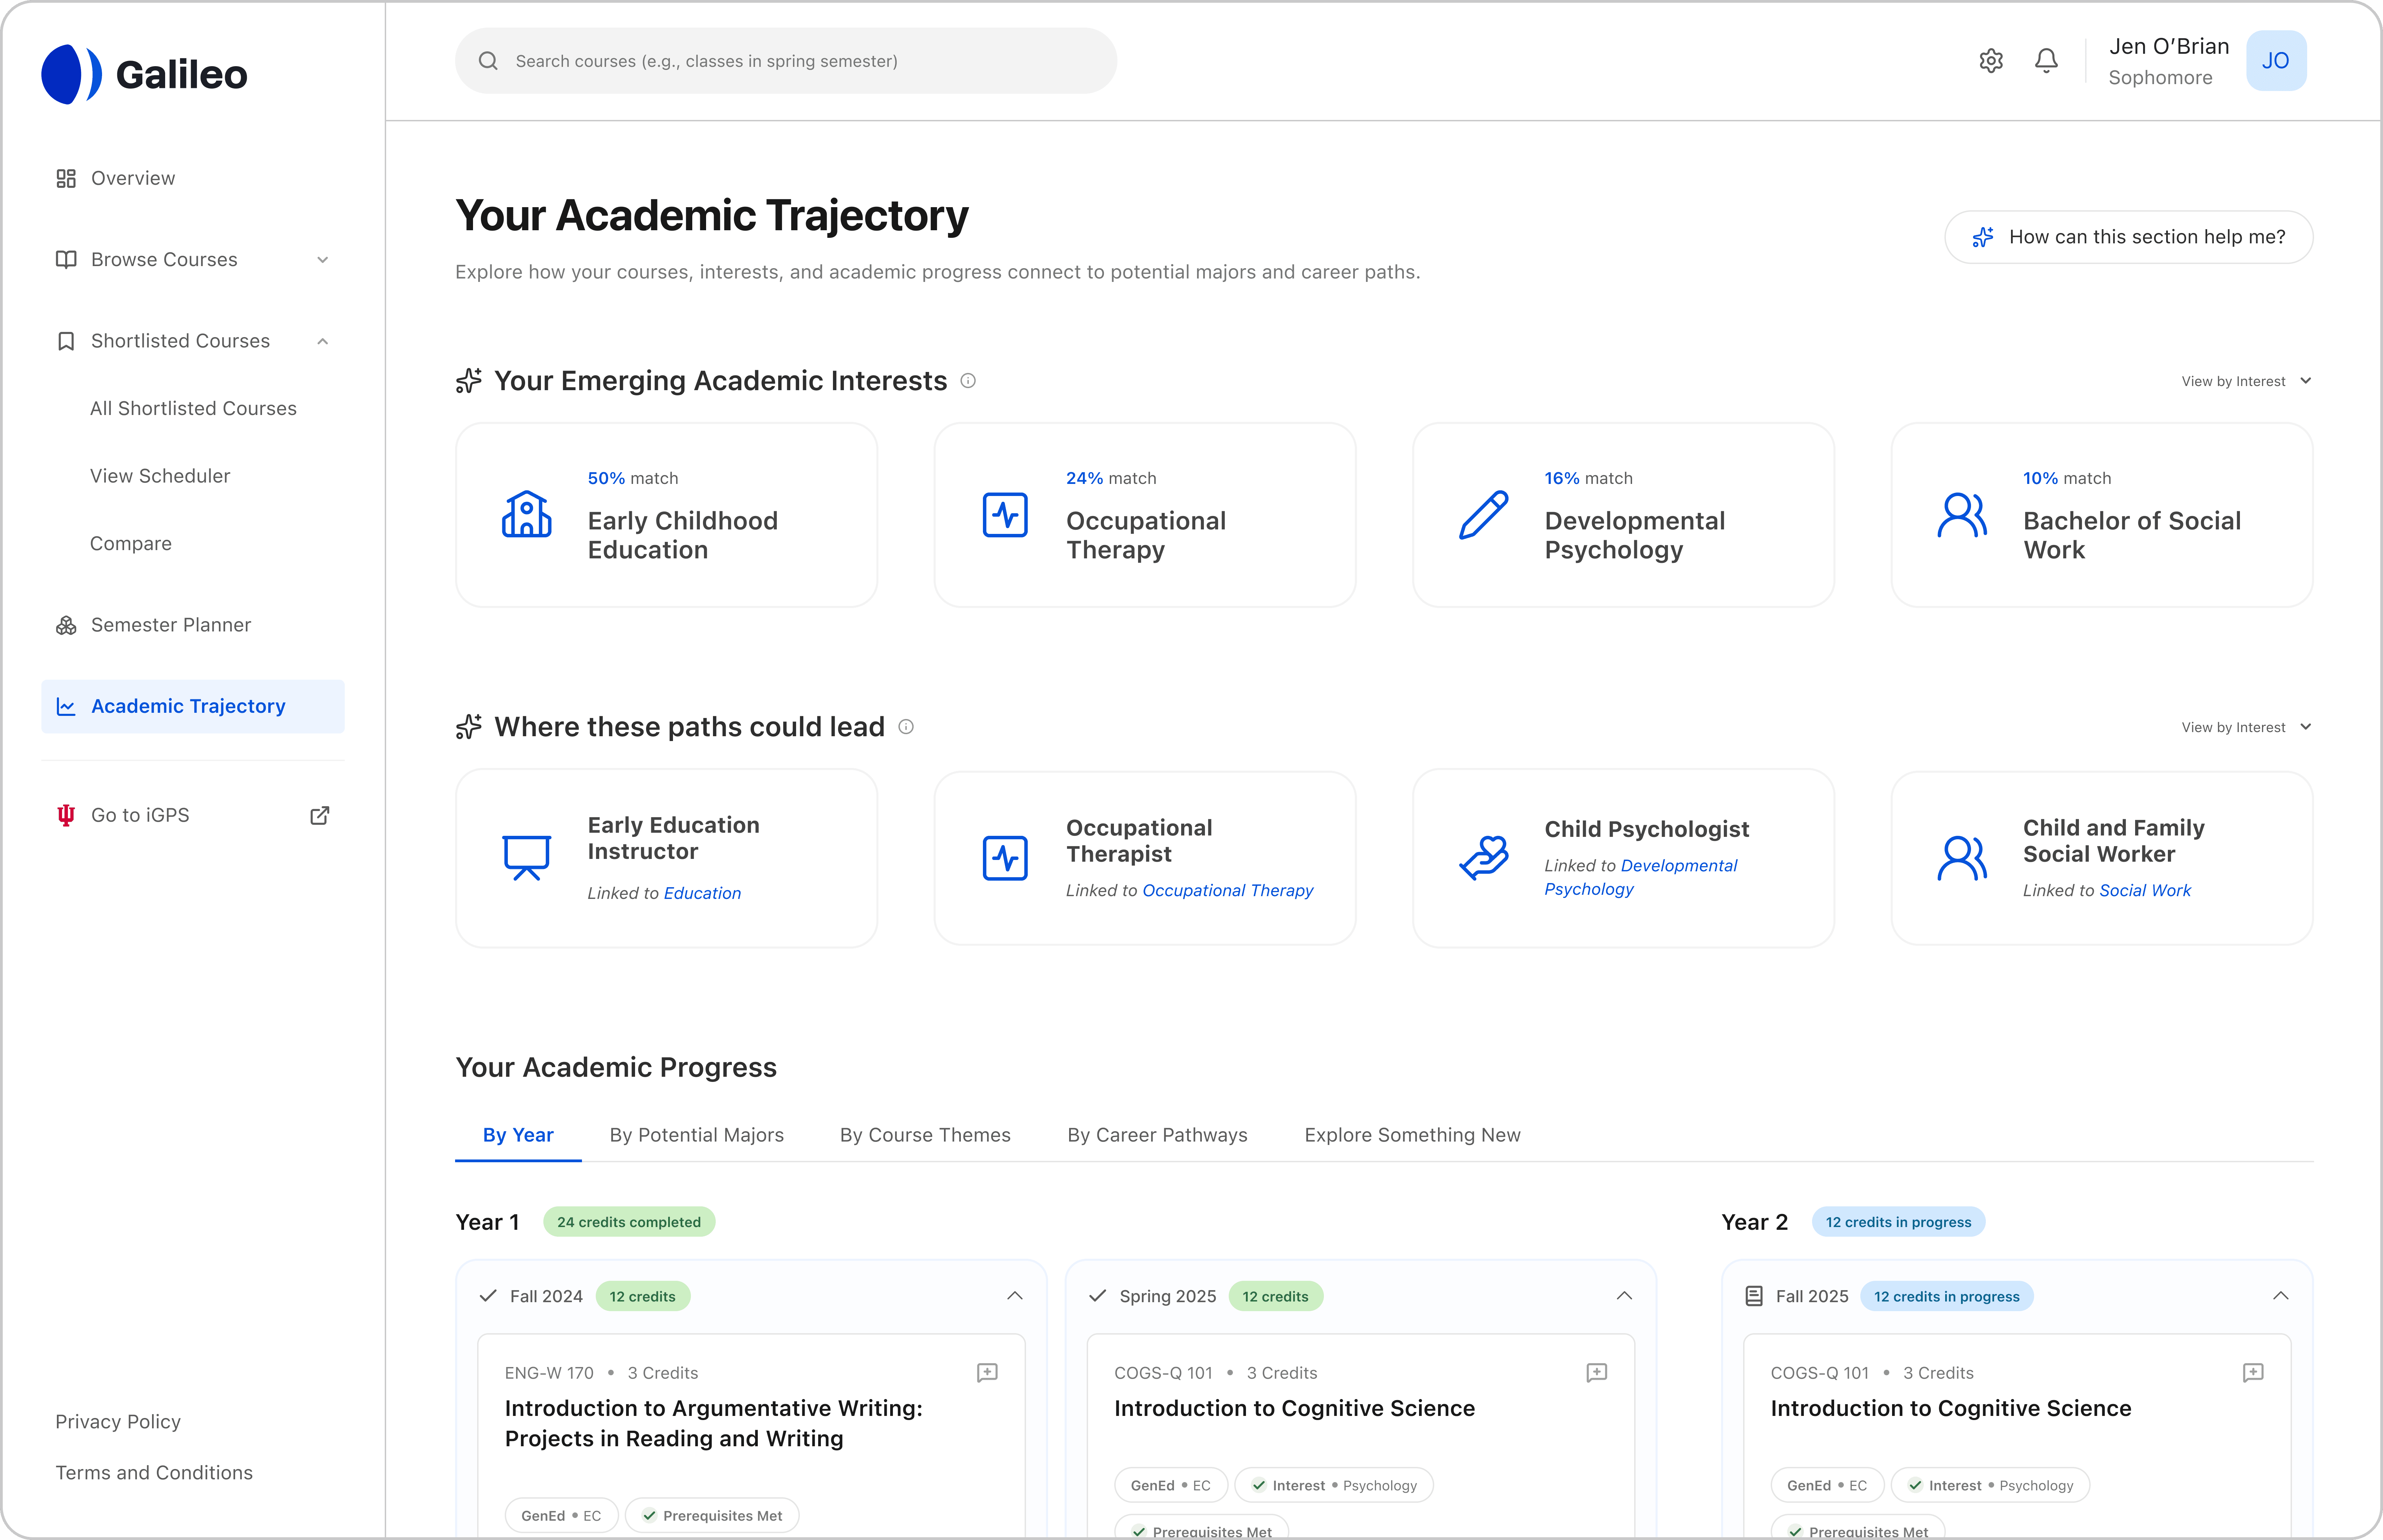Click the external link icon for iGPS
Viewport: 2383px width, 1540px height.
pyautogui.click(x=320, y=816)
